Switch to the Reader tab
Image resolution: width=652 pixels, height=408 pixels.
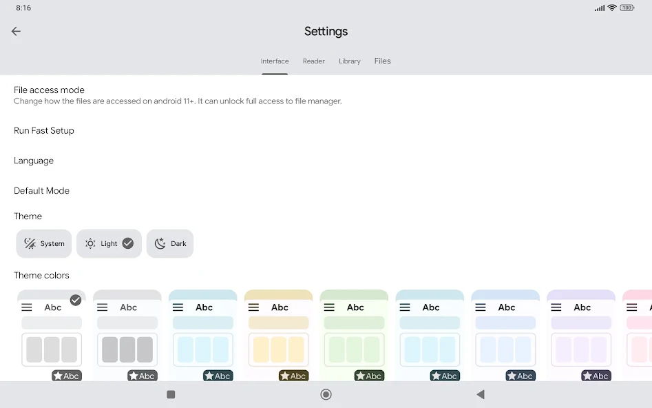313,61
